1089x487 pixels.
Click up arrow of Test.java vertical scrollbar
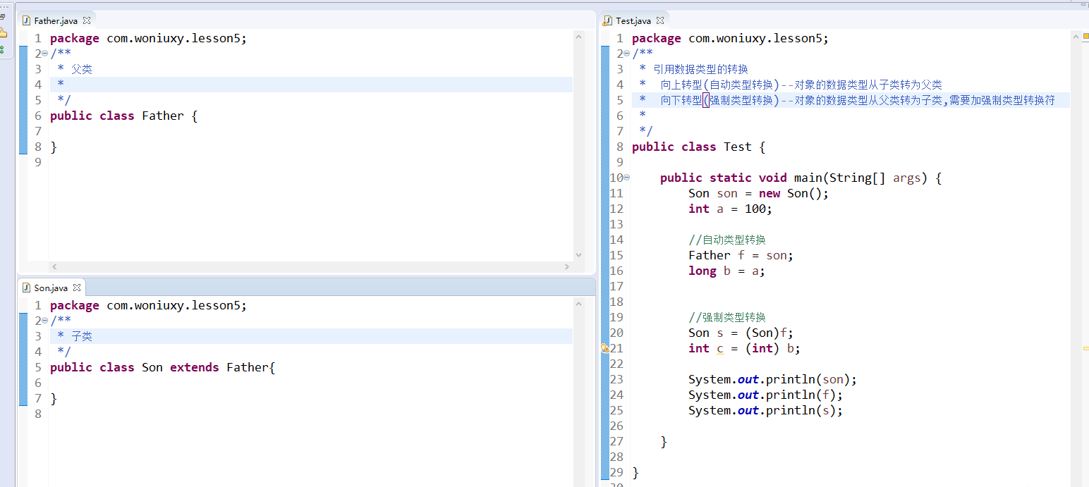1076,37
